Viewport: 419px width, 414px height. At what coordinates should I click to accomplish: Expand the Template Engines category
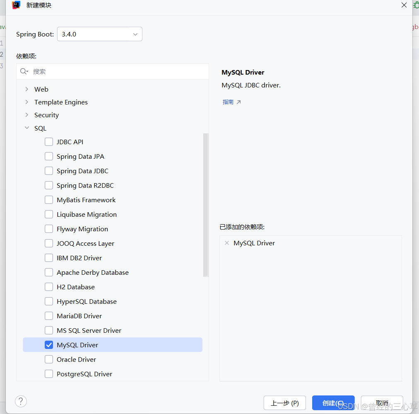click(x=27, y=102)
